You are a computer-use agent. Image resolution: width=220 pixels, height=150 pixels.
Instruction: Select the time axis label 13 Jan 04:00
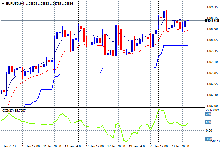(x=74, y=146)
